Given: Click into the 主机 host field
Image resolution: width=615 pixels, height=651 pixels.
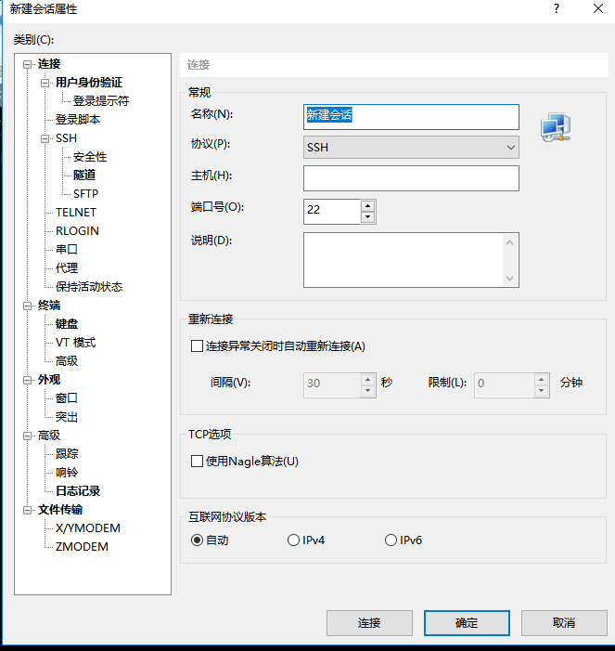Looking at the screenshot, I should [411, 177].
